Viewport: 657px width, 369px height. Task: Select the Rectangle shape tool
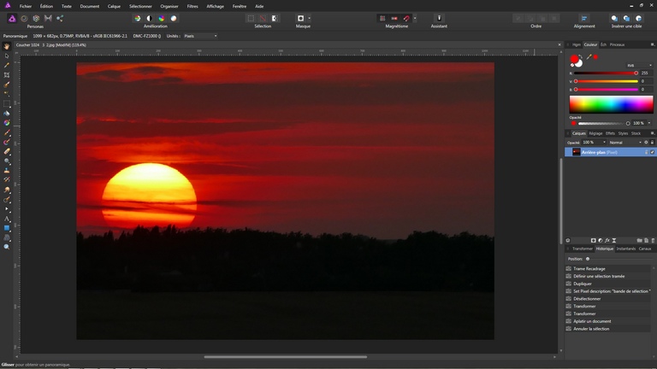(7, 228)
